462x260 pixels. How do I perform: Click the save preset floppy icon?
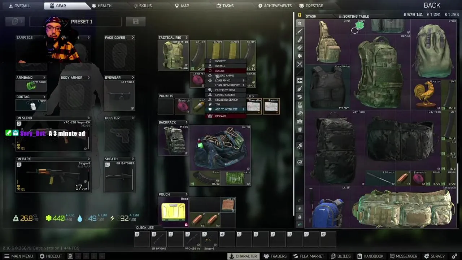pos(136,22)
